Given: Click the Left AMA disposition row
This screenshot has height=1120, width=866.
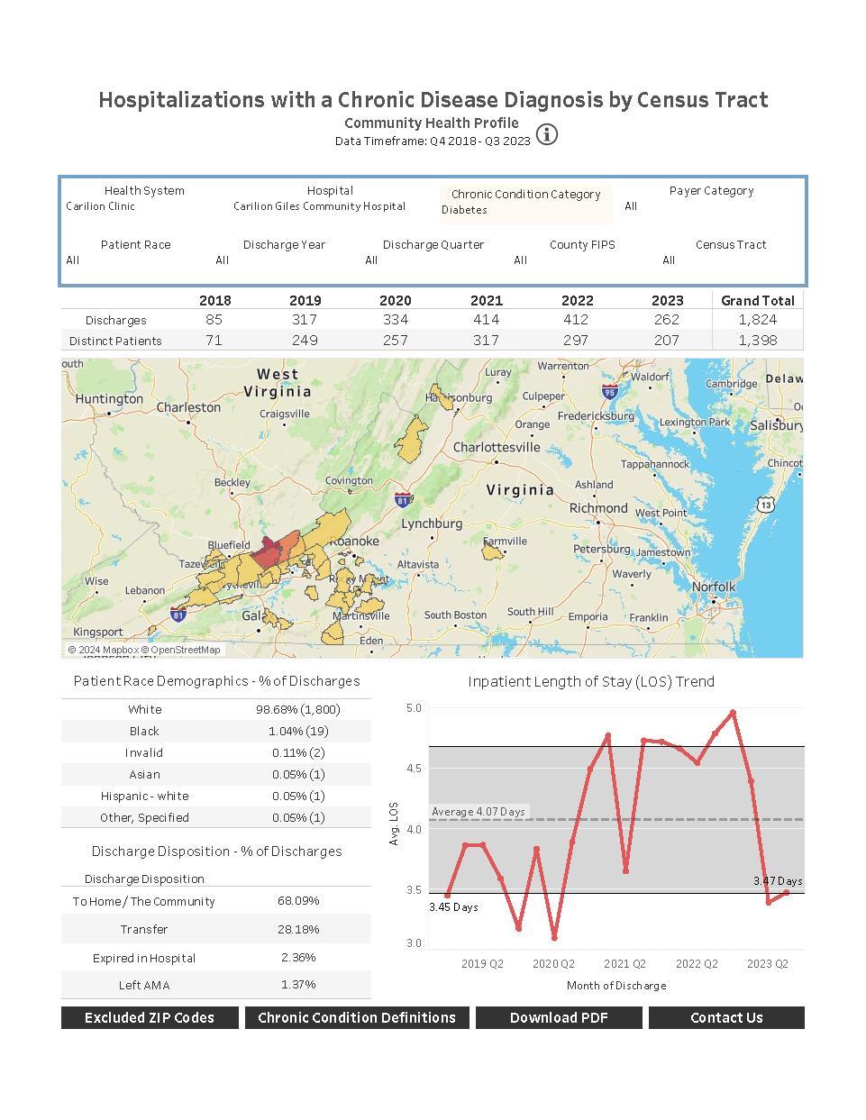Looking at the screenshot, I should 216,985.
